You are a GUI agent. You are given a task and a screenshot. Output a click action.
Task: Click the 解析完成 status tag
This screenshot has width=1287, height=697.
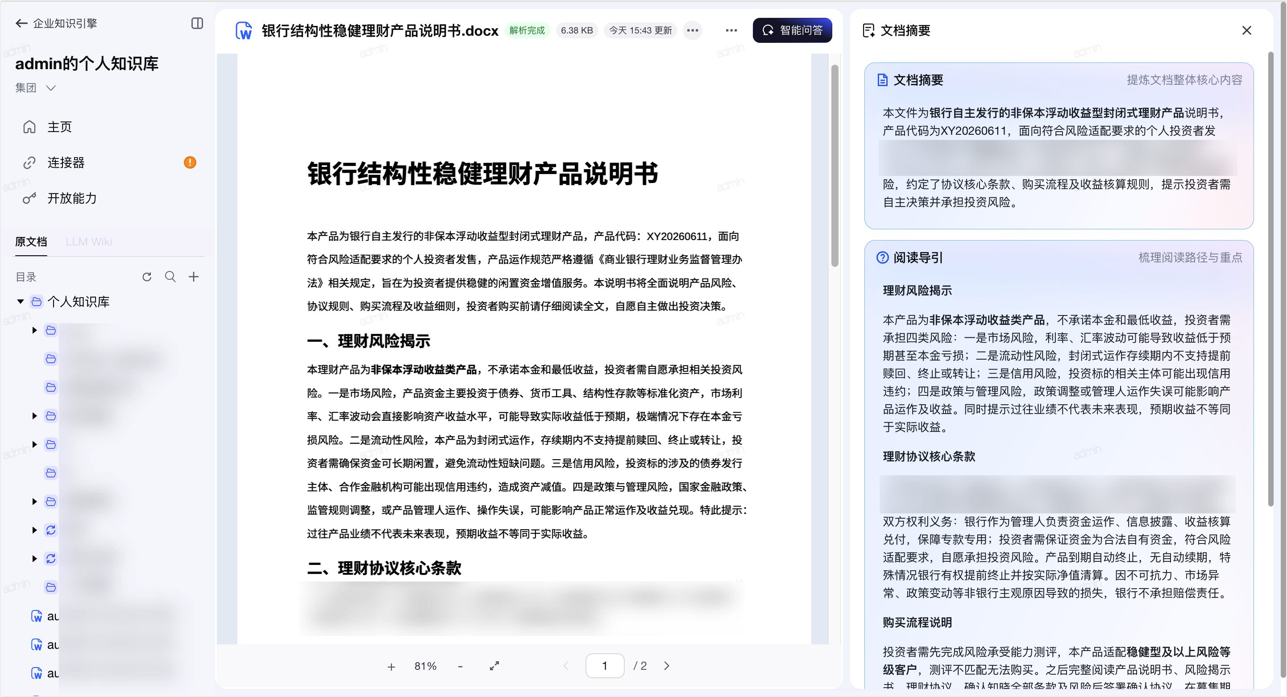(x=527, y=30)
